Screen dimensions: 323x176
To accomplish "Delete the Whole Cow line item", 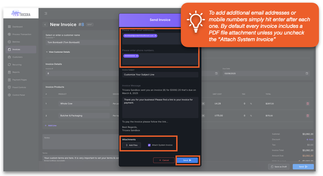I will point(308,104).
